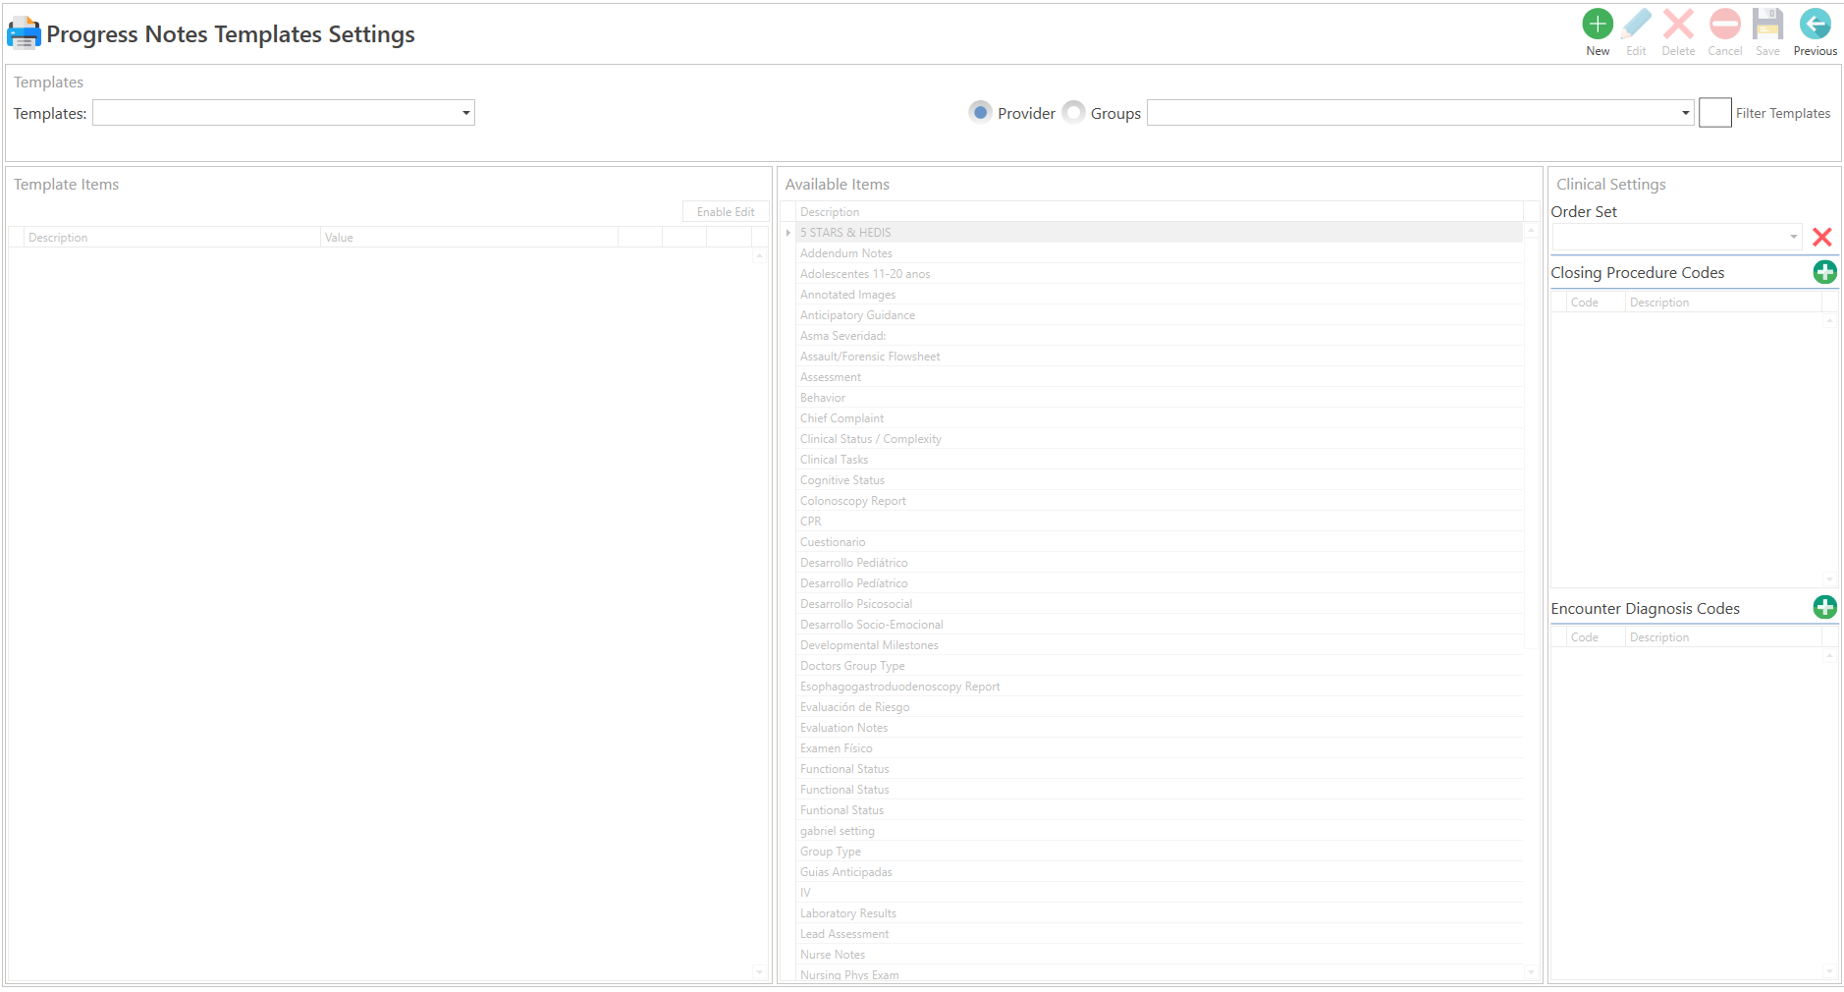Open the Templates dropdown
Image resolution: width=1844 pixels, height=992 pixels.
pyautogui.click(x=464, y=112)
